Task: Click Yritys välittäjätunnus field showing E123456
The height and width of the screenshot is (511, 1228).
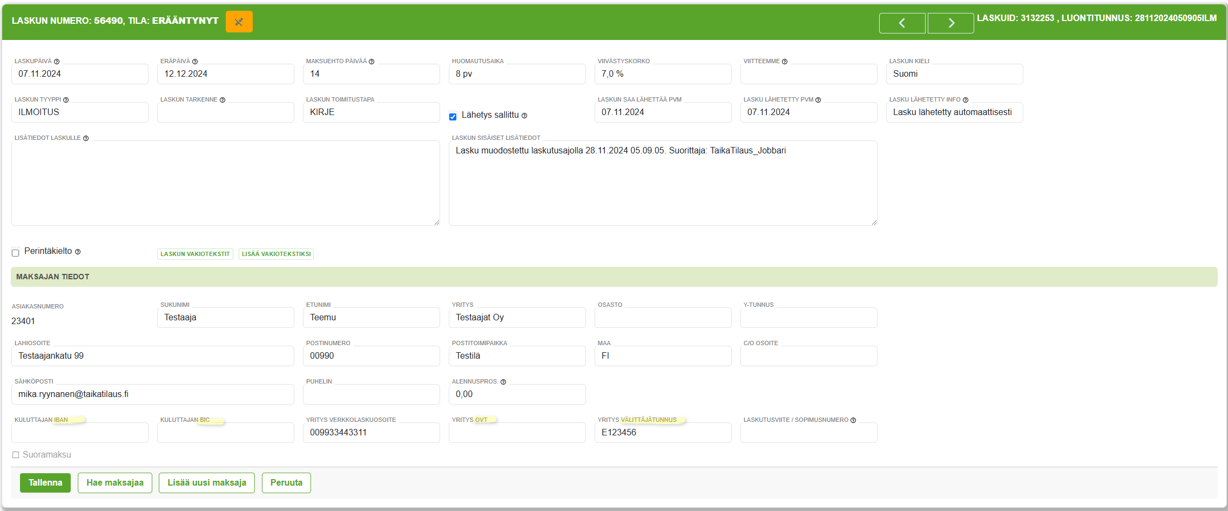Action: coord(663,433)
